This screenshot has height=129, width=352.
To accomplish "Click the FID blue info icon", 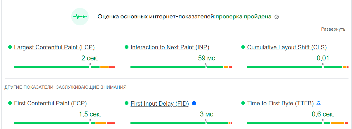I will (194, 103).
